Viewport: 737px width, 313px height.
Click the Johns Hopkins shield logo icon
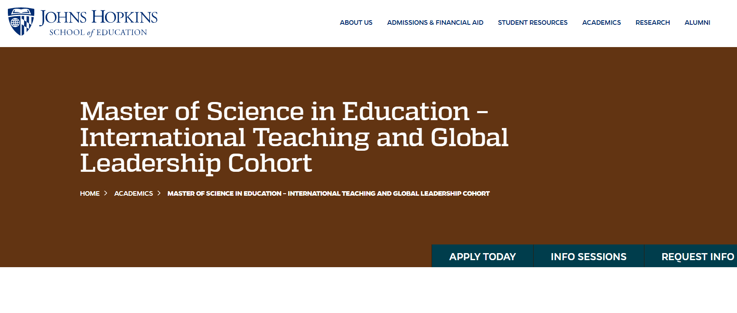click(x=21, y=21)
